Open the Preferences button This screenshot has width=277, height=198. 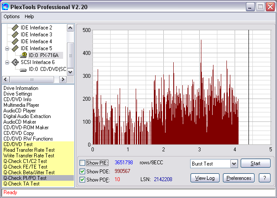tap(239, 178)
